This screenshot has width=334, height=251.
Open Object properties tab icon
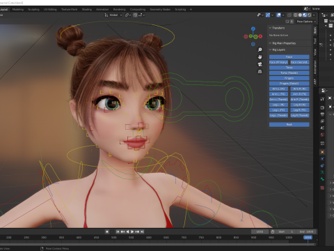tap(322, 152)
